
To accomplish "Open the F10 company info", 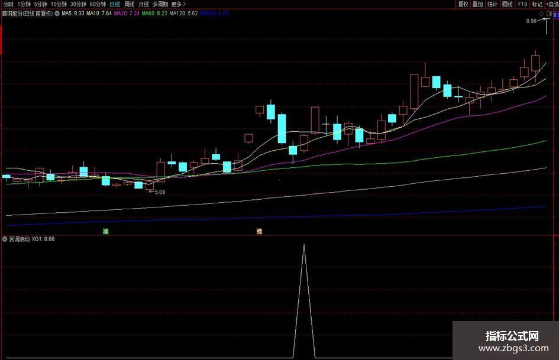I will click(x=523, y=4).
